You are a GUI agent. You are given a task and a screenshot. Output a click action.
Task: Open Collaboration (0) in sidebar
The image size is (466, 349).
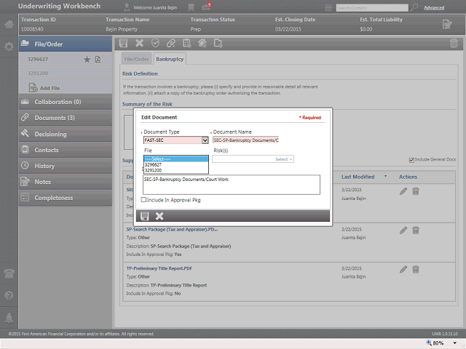pyautogui.click(x=66, y=102)
